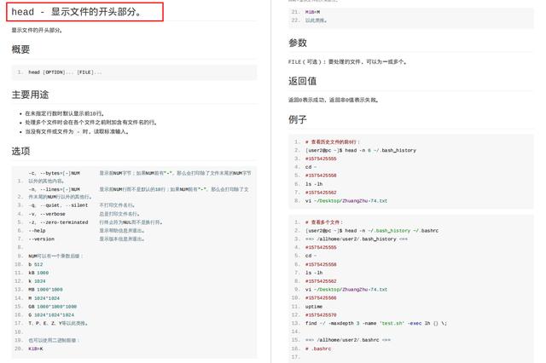This screenshot has height=363, width=546.
Task: Click '==> /allhome/user2/.bashrc <==' line
Action: pos(348,340)
